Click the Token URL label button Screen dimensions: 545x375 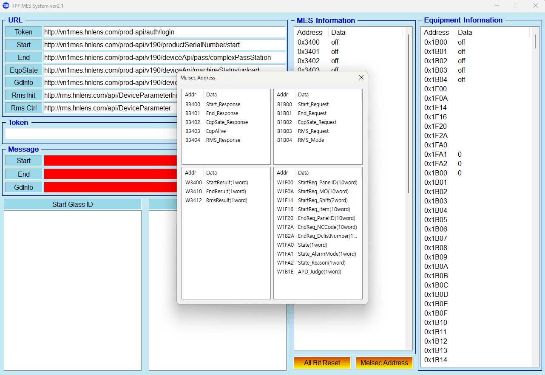(24, 32)
